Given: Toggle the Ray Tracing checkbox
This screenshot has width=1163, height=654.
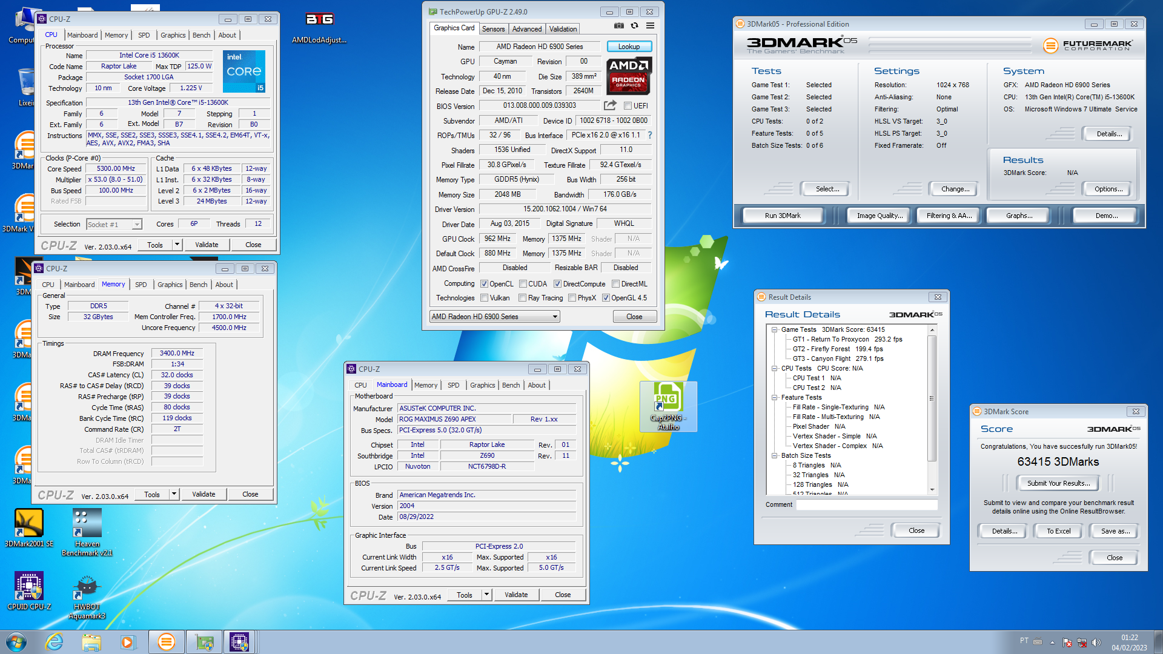Looking at the screenshot, I should [522, 298].
